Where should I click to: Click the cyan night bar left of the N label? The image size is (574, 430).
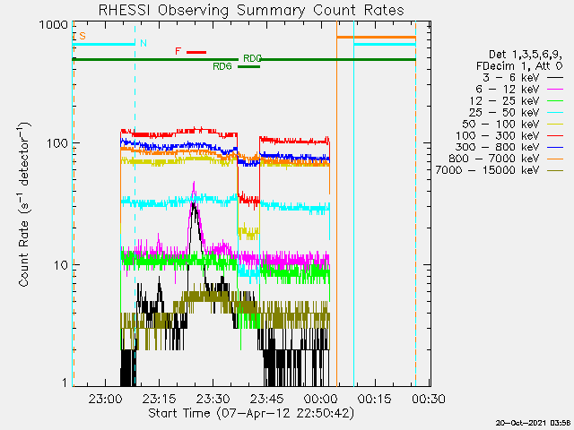104,44
